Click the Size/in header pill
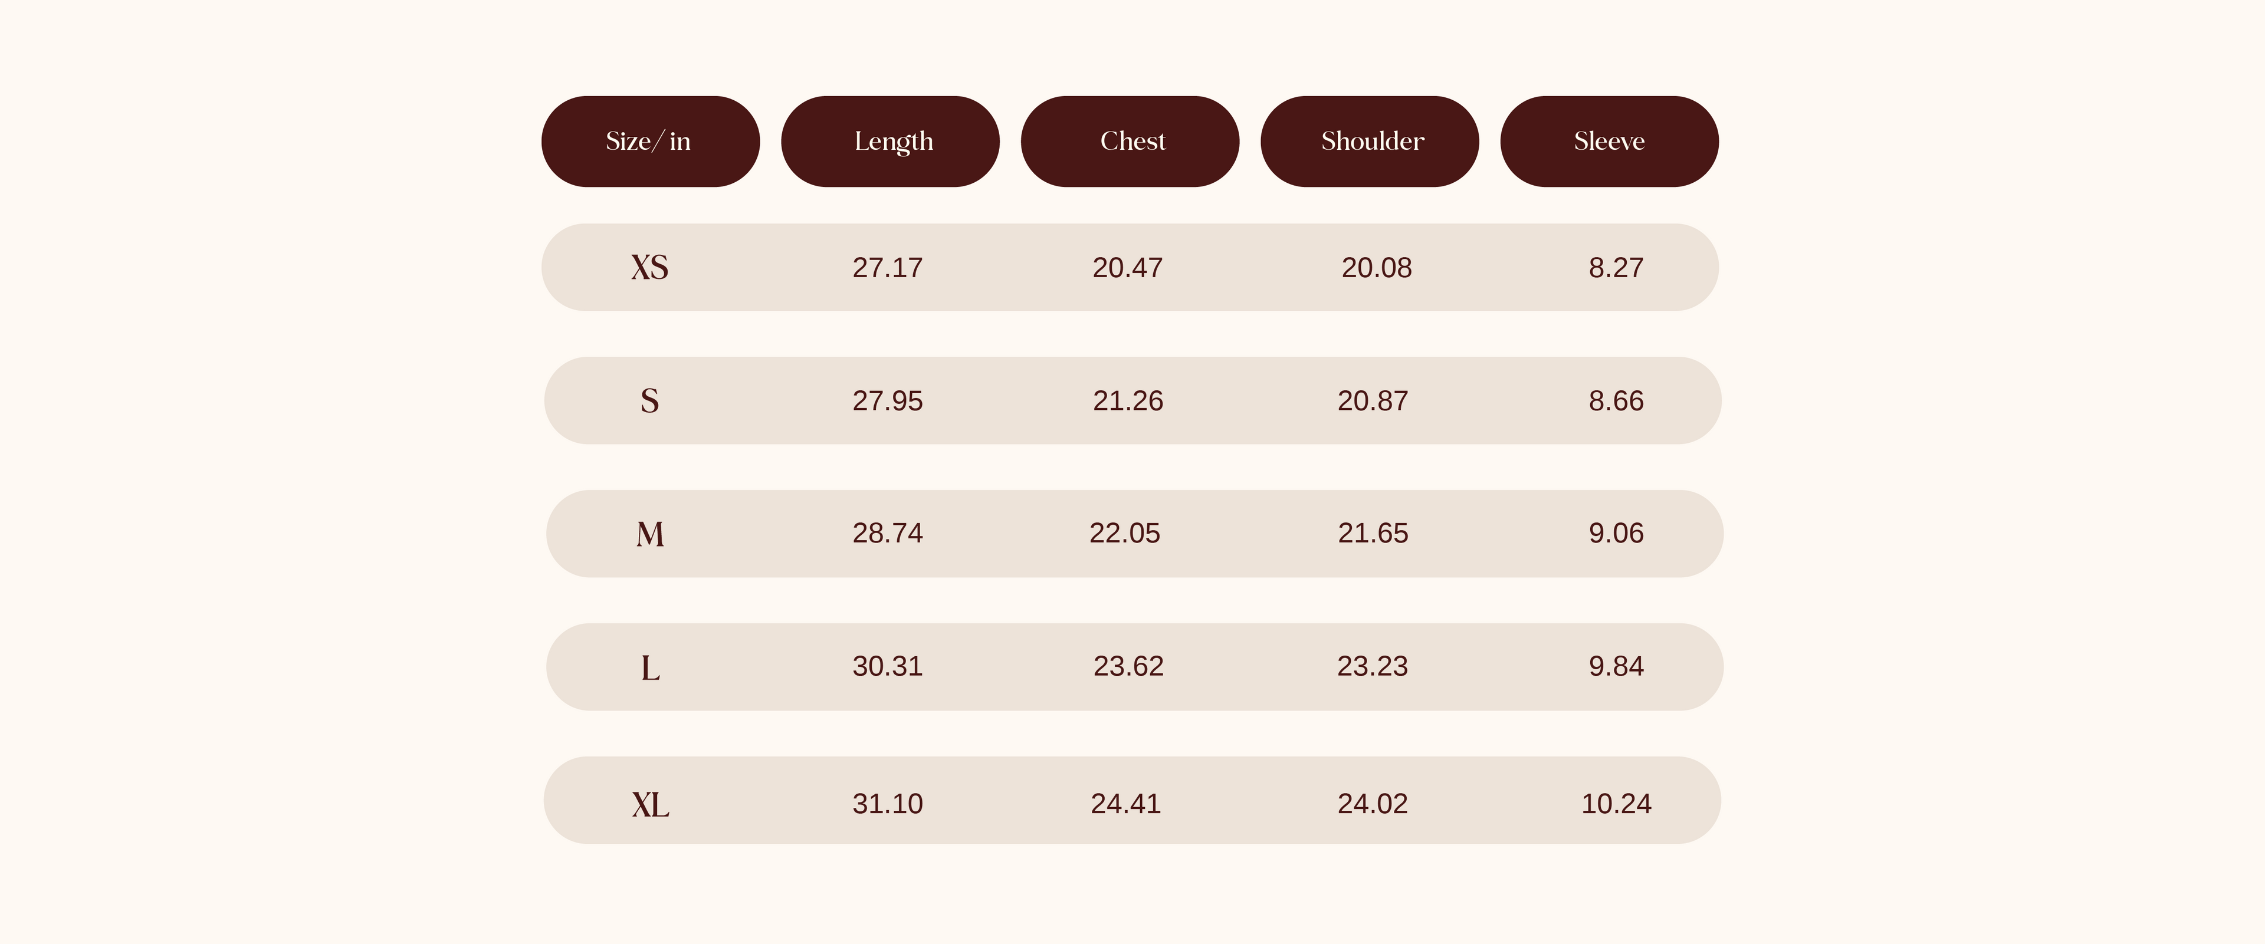The image size is (2265, 944). (x=650, y=142)
